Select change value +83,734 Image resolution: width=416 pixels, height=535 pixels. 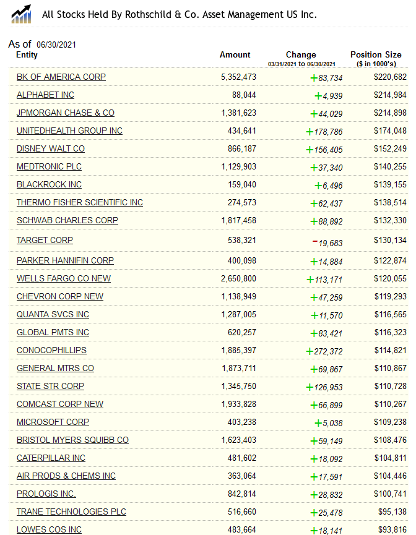tap(326, 78)
